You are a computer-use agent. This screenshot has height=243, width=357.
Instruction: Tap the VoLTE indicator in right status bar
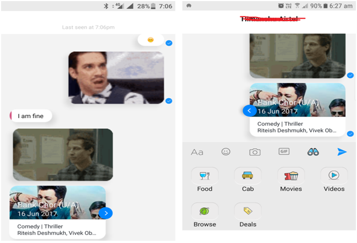coord(288,6)
